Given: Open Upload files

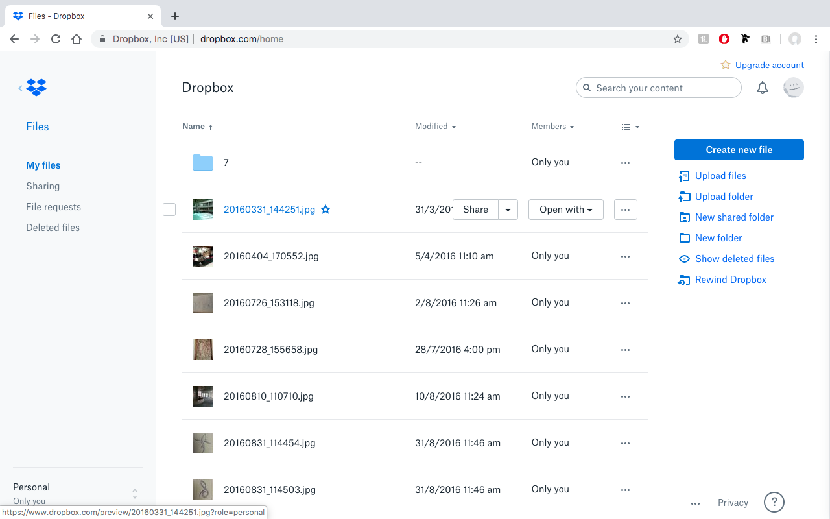Looking at the screenshot, I should click(720, 176).
